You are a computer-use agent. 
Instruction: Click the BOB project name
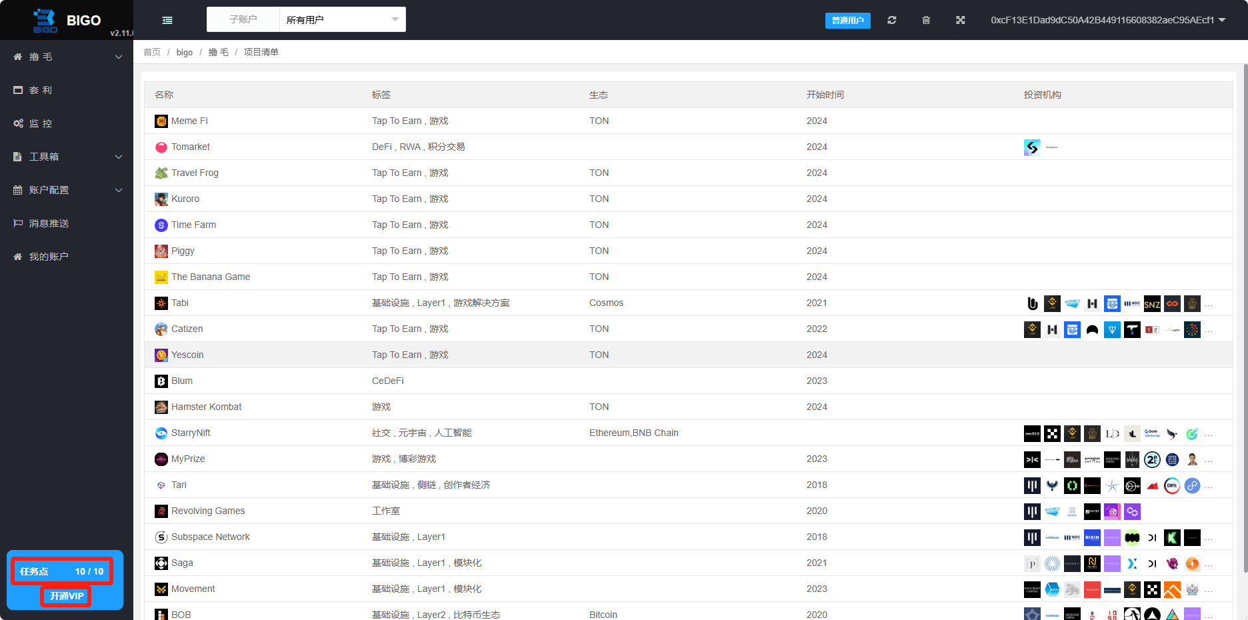pos(181,615)
